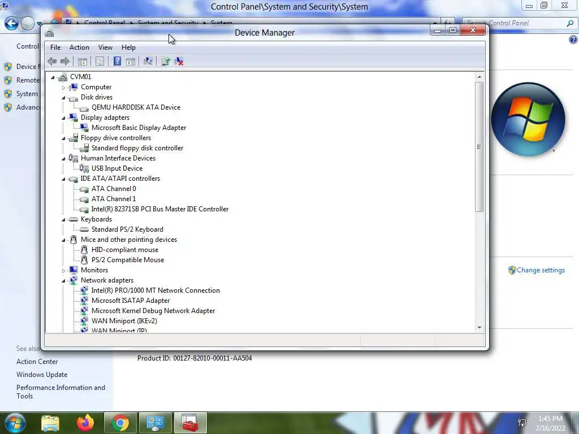Click the blue Help toolbar icon
Image resolution: width=579 pixels, height=434 pixels.
117,61
